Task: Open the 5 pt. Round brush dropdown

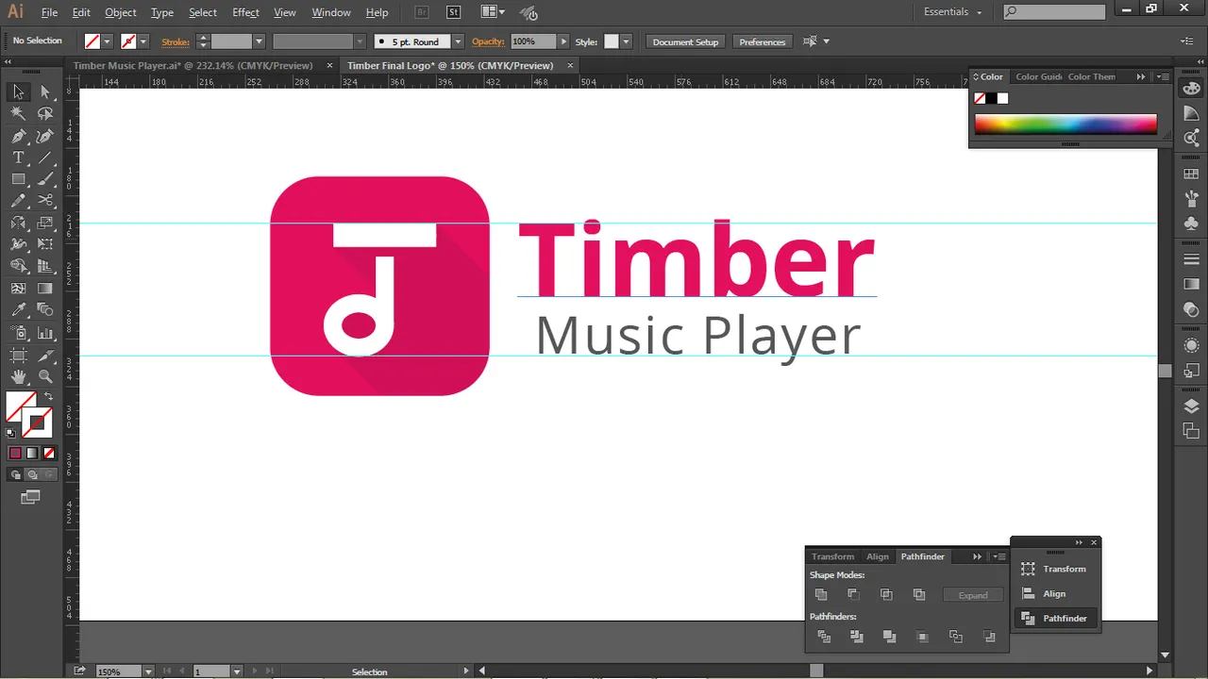Action: pos(458,41)
